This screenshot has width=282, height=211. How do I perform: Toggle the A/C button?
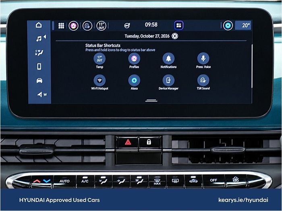tap(85, 181)
